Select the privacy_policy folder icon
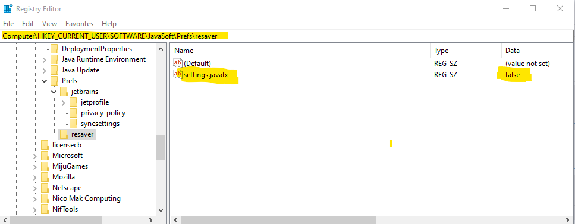The height and width of the screenshot is (224, 575). (73, 113)
